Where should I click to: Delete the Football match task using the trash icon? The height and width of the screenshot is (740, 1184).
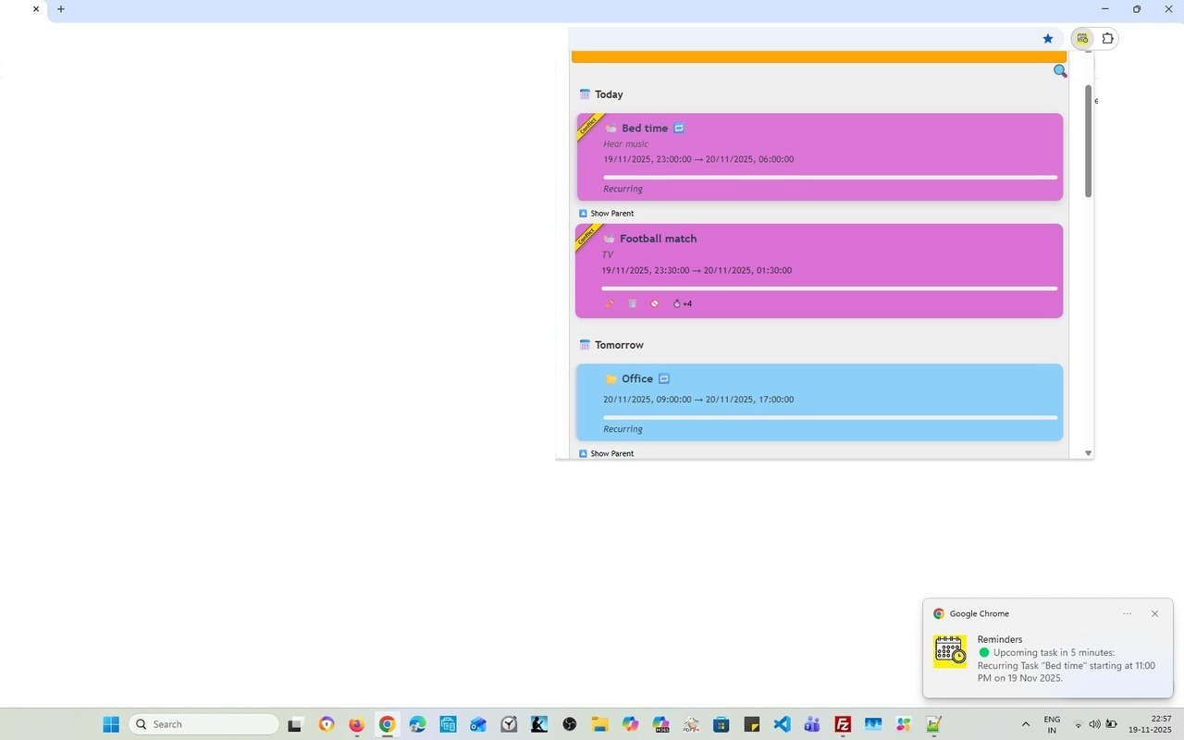(x=633, y=303)
